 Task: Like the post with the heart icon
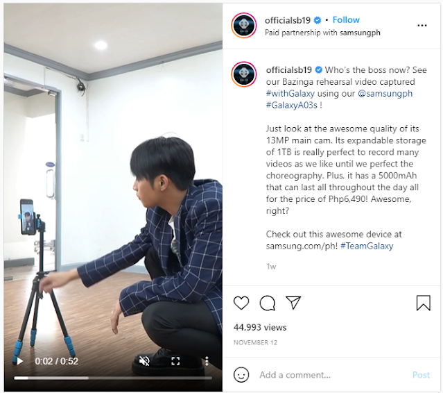[241, 303]
